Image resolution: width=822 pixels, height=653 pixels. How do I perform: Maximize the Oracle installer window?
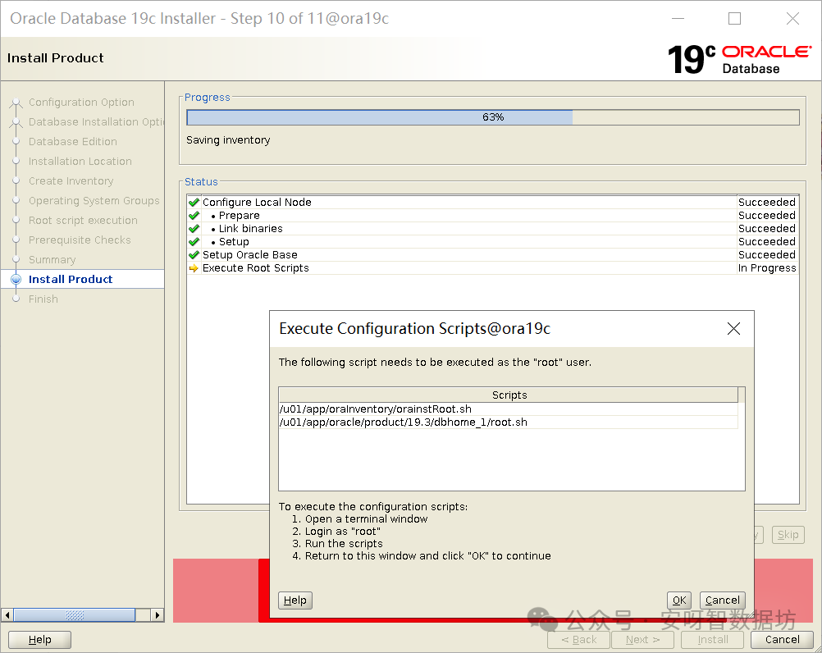[x=734, y=19]
